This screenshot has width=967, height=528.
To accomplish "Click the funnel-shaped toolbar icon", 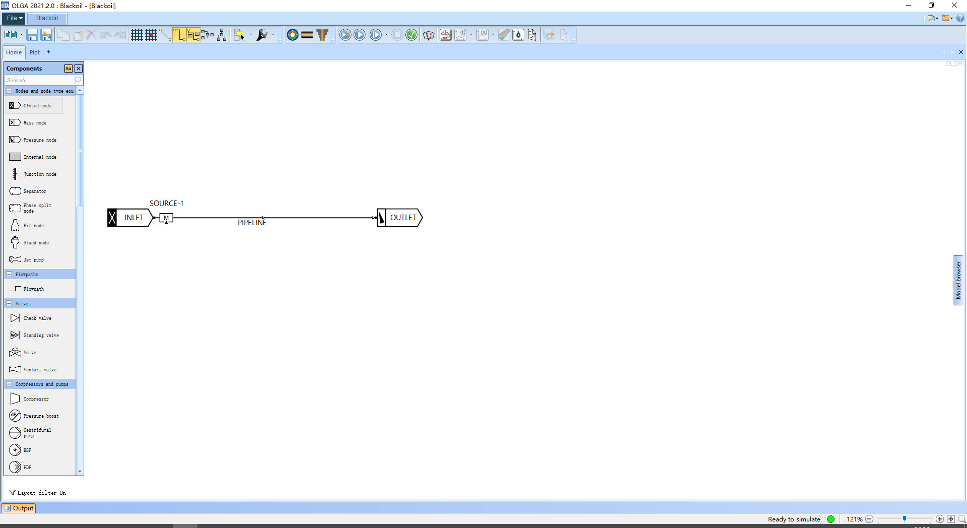I will [322, 35].
